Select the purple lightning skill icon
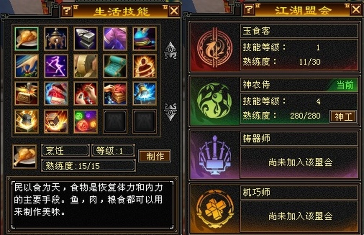The image size is (364, 235). pos(56,66)
